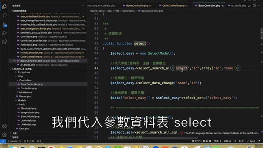Open UserModel.php in open editors

[29, 37]
